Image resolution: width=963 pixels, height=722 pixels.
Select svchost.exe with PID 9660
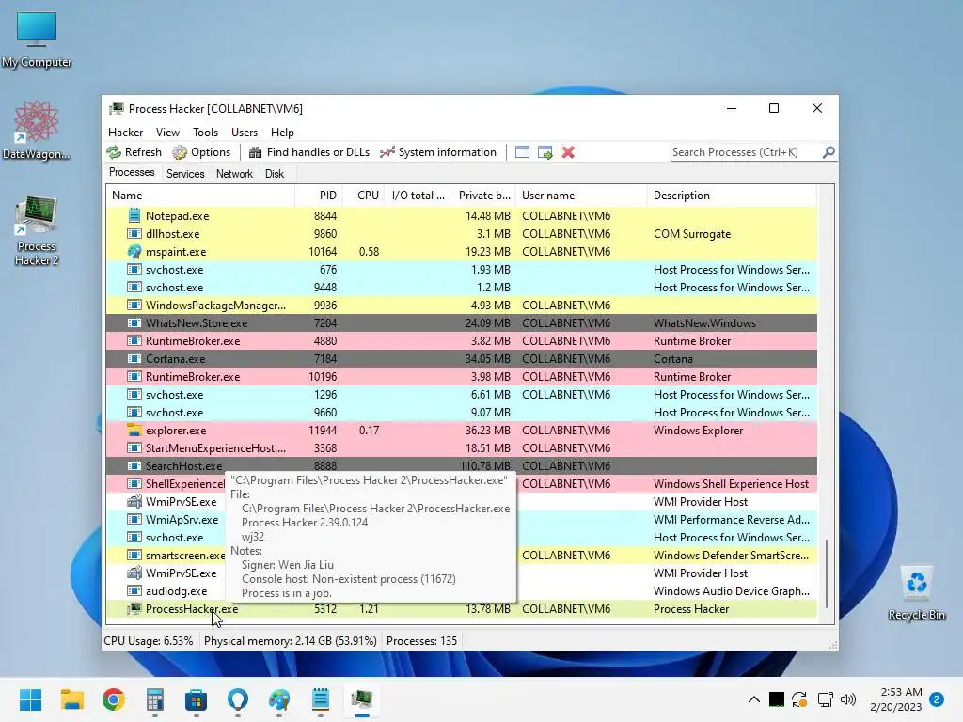(x=461, y=412)
